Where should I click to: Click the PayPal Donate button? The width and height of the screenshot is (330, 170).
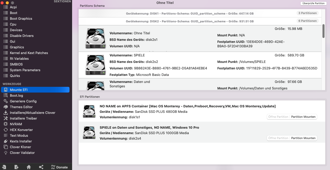pos(59,167)
